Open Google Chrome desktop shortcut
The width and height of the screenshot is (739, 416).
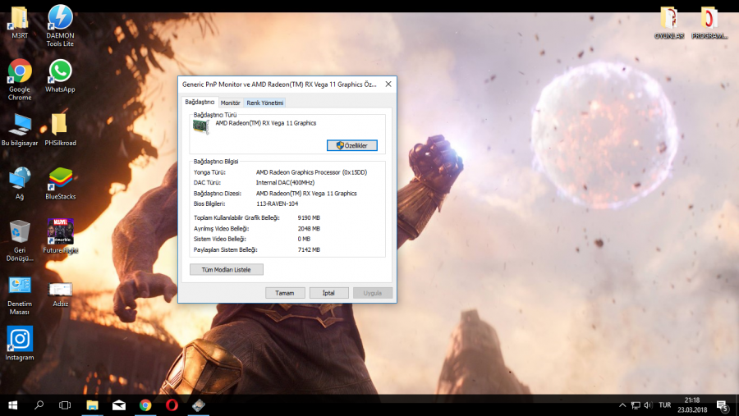click(x=20, y=80)
